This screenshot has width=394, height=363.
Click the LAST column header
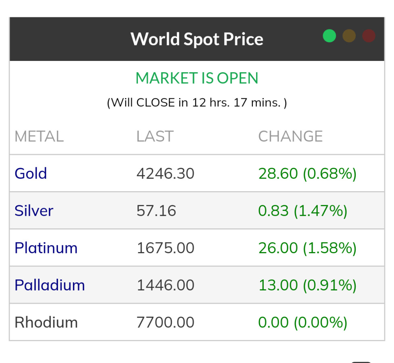pos(155,136)
